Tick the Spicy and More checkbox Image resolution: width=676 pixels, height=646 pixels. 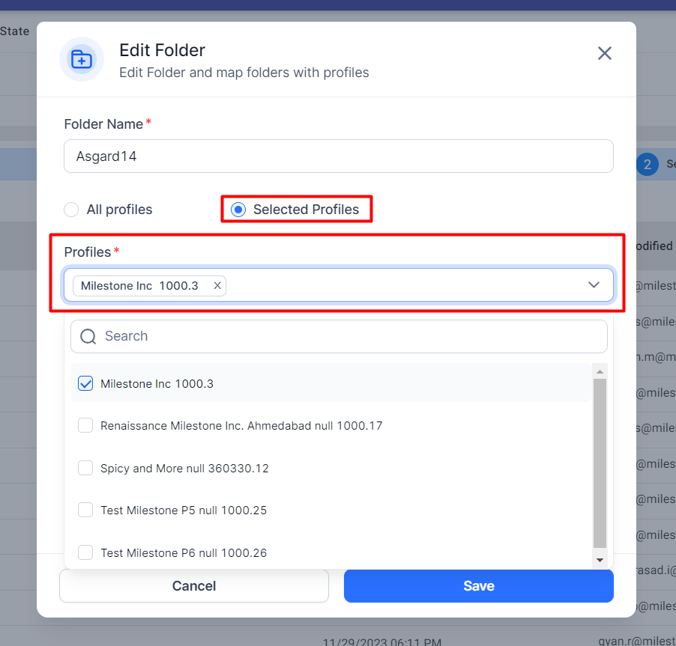pos(85,468)
